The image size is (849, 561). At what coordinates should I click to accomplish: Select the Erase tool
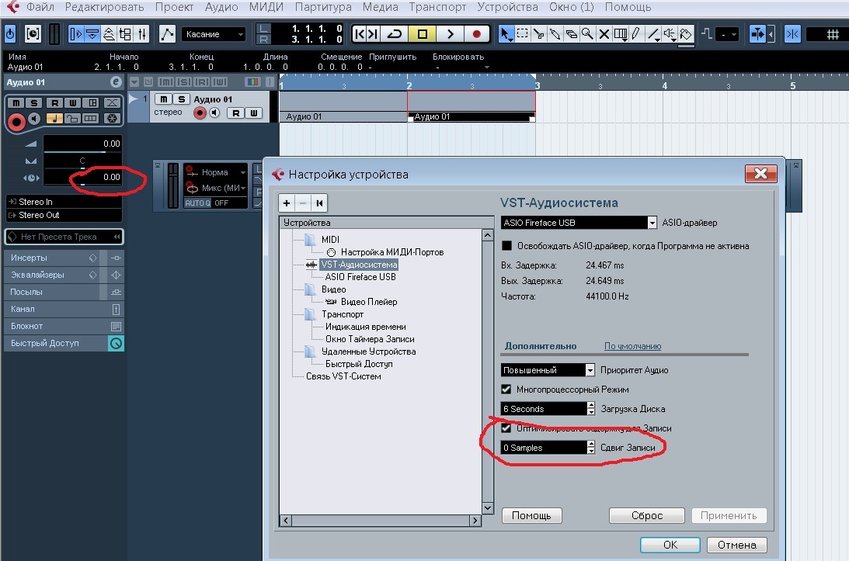(x=571, y=34)
